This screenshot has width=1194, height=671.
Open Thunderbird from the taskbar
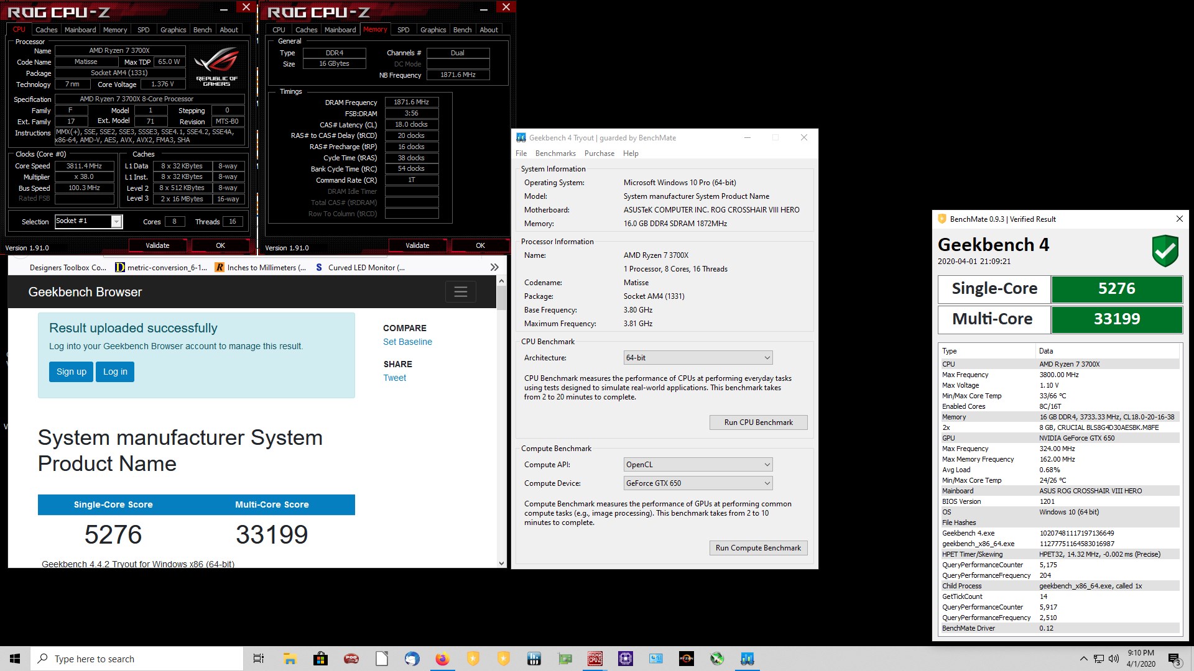[412, 659]
